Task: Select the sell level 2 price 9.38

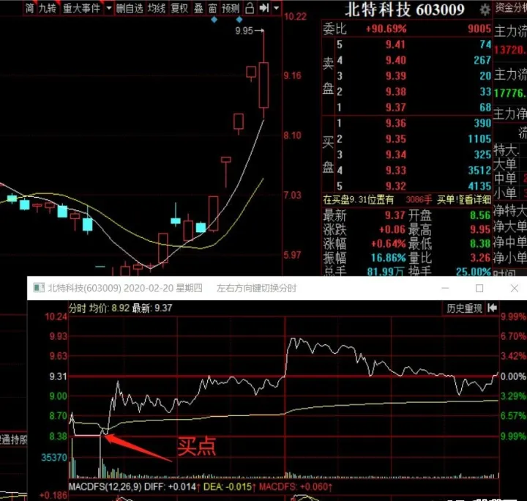Action: click(x=395, y=92)
